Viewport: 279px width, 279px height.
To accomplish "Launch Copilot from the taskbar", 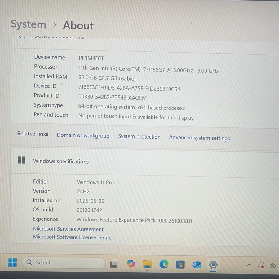I will (131, 264).
